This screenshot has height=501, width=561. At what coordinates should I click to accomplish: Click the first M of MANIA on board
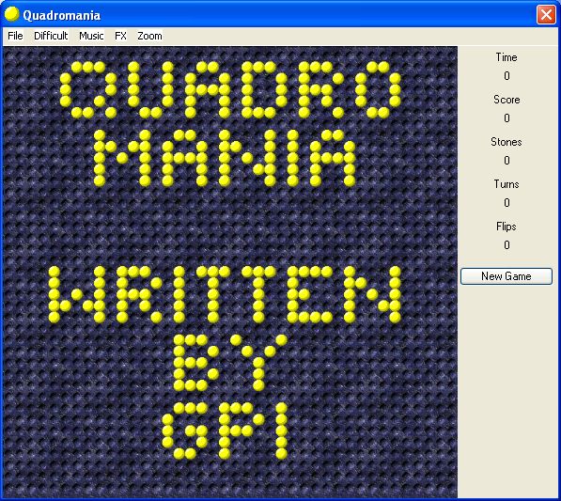point(122,158)
